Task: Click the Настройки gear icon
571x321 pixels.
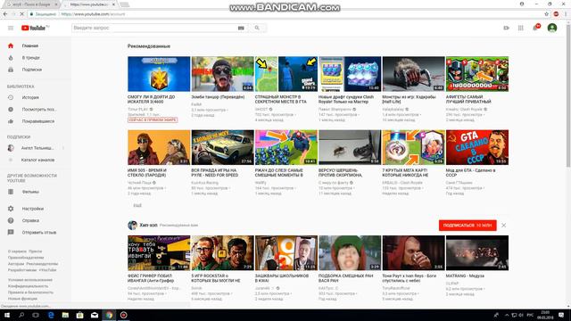Action: pyautogui.click(x=11, y=209)
